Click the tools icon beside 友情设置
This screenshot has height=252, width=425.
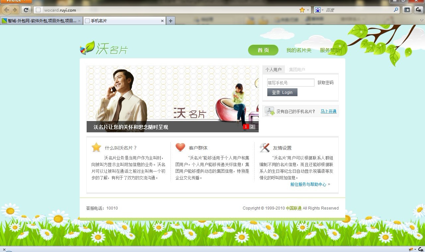264,148
